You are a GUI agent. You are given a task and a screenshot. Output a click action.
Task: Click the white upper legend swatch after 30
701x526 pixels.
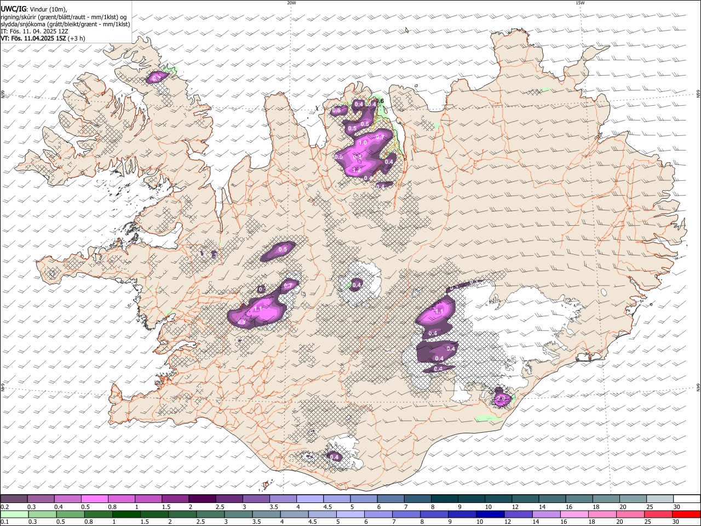point(686,499)
